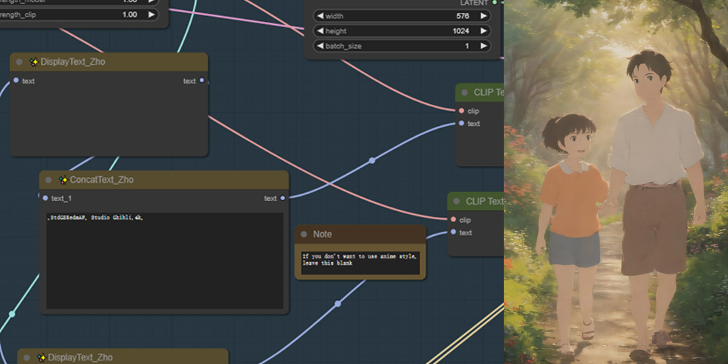Select the bottom DisplayText_Zho title bar
Screen dimensions: 728x364
pyautogui.click(x=123, y=357)
